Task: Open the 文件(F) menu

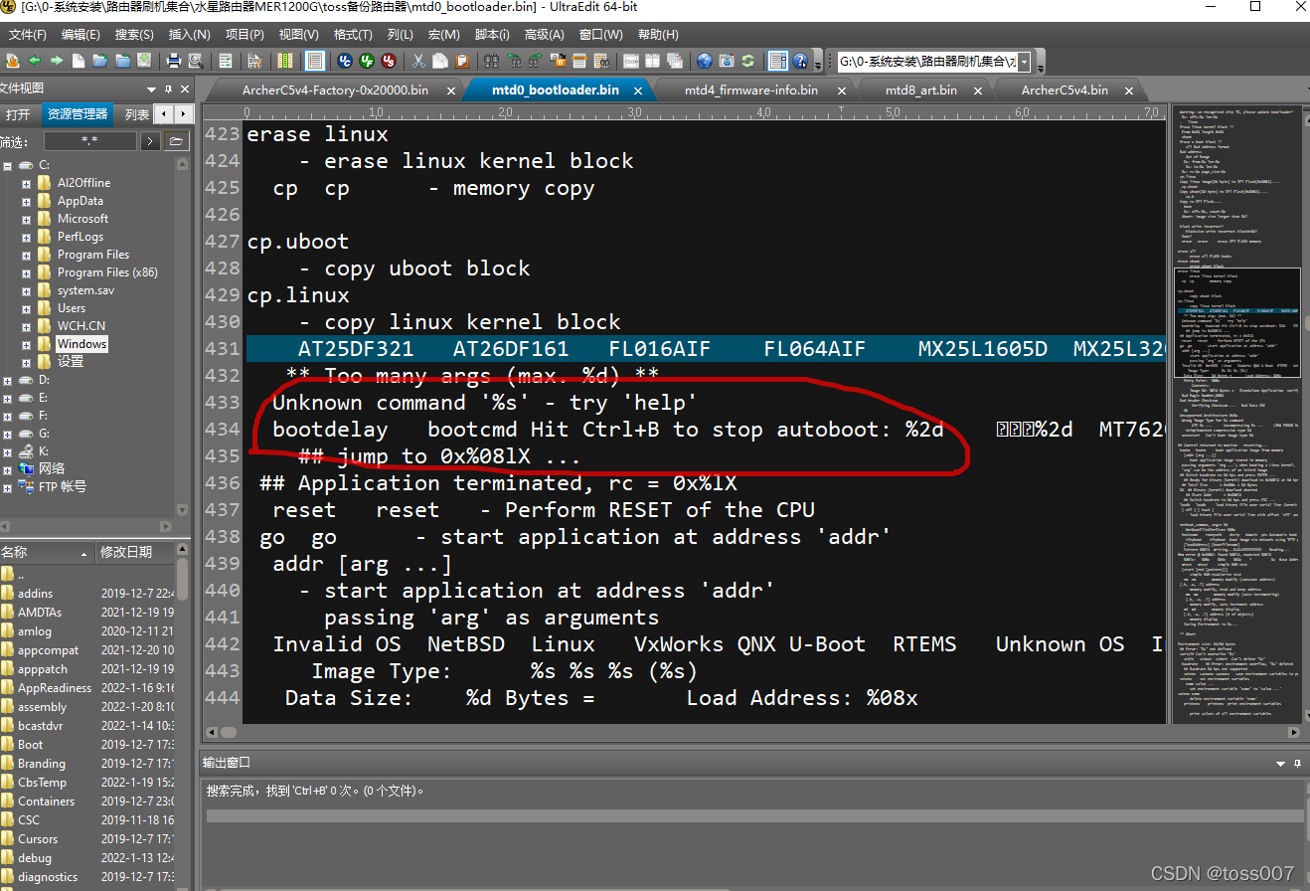Action: (x=28, y=35)
